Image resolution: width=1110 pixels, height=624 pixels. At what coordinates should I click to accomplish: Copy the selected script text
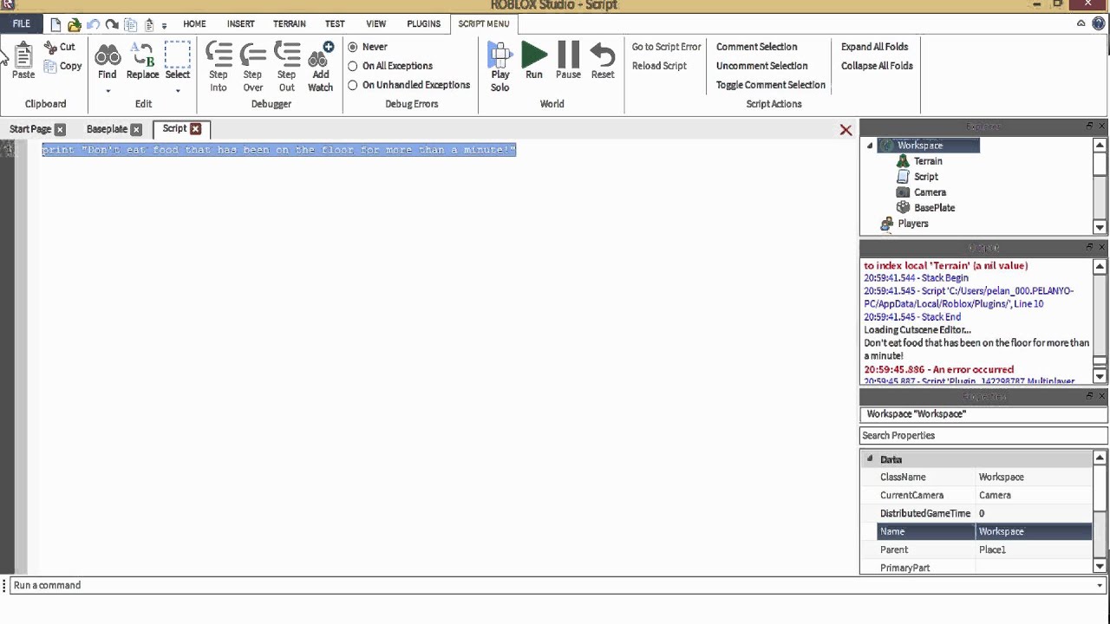[62, 66]
